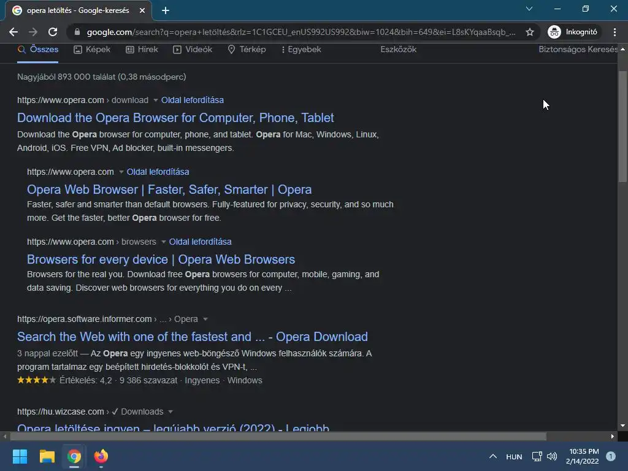
Task: Click the horizontal scroll right arrow
Action: click(613, 437)
